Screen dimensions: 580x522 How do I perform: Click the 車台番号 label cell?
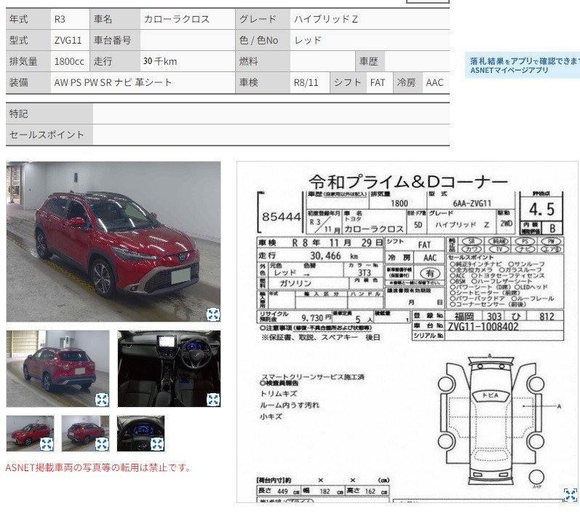click(x=115, y=40)
